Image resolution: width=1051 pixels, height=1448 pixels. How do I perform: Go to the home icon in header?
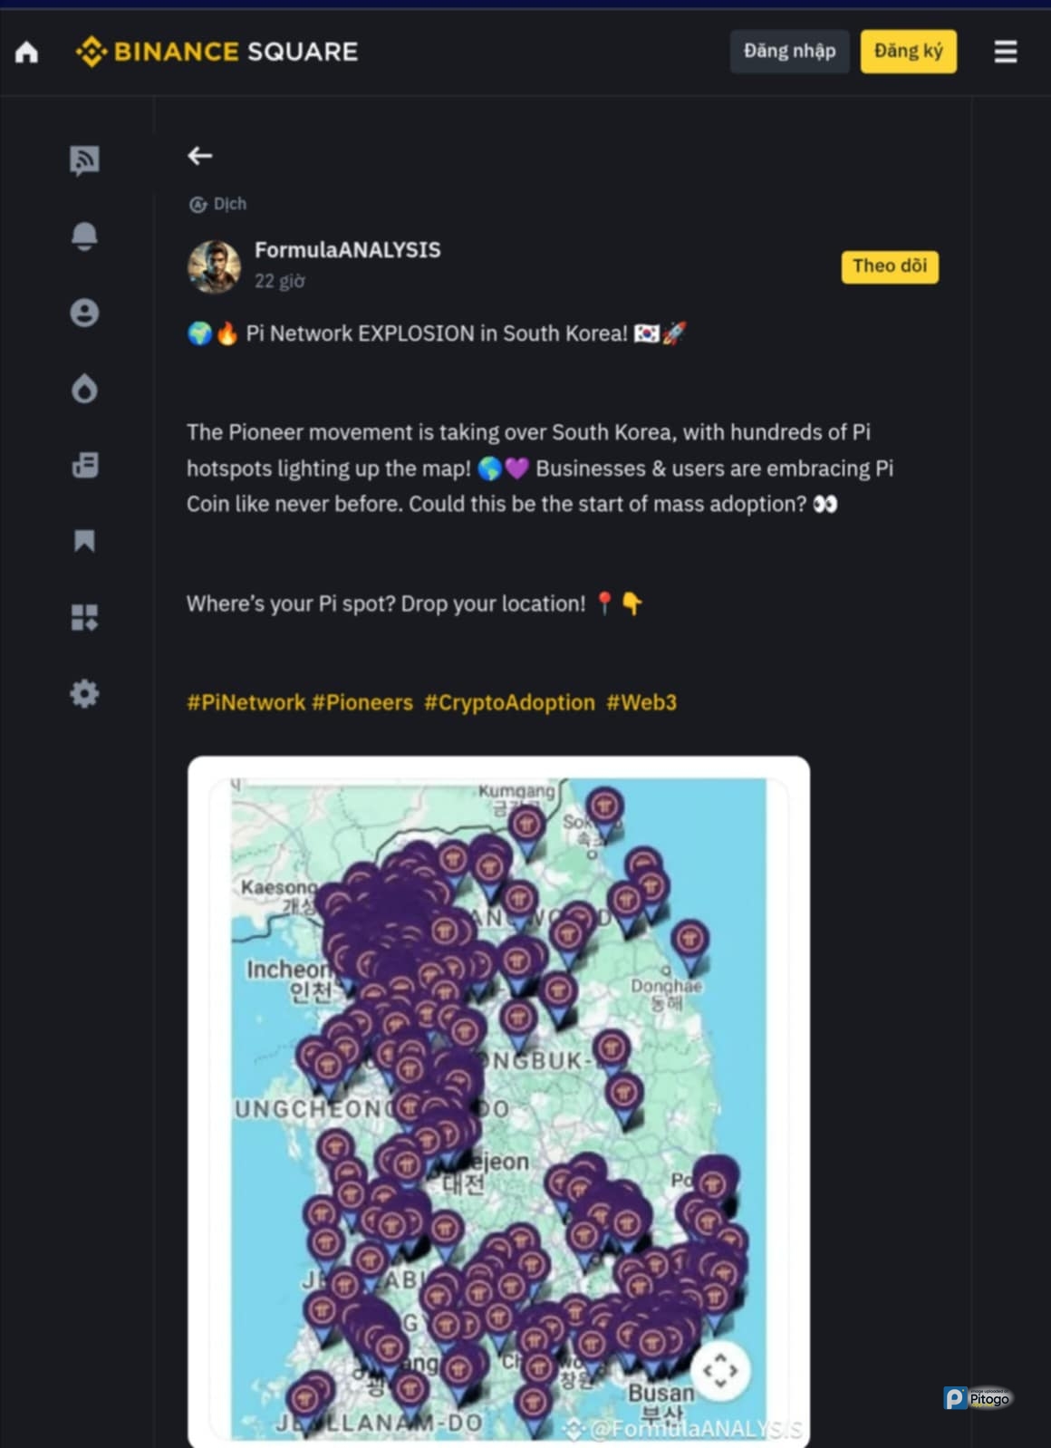(x=27, y=53)
